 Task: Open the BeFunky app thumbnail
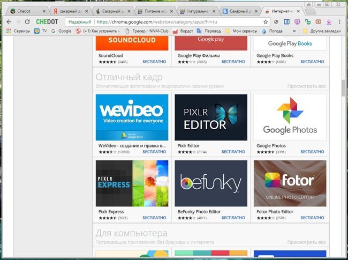[x=211, y=183]
